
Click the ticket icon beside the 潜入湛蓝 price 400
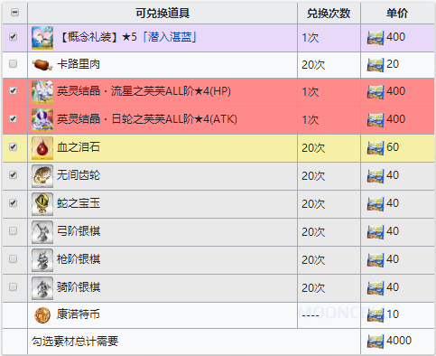click(x=376, y=38)
